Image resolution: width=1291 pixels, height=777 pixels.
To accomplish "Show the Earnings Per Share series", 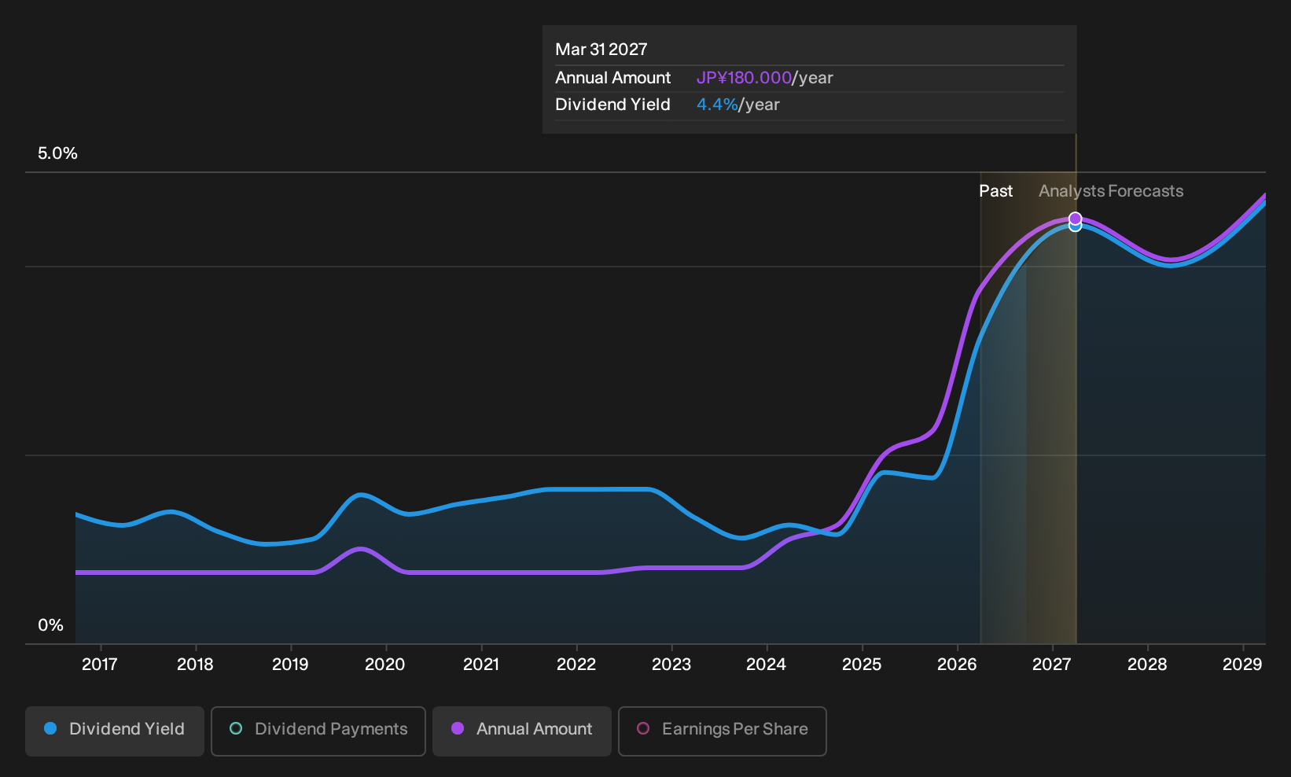I will pyautogui.click(x=723, y=731).
